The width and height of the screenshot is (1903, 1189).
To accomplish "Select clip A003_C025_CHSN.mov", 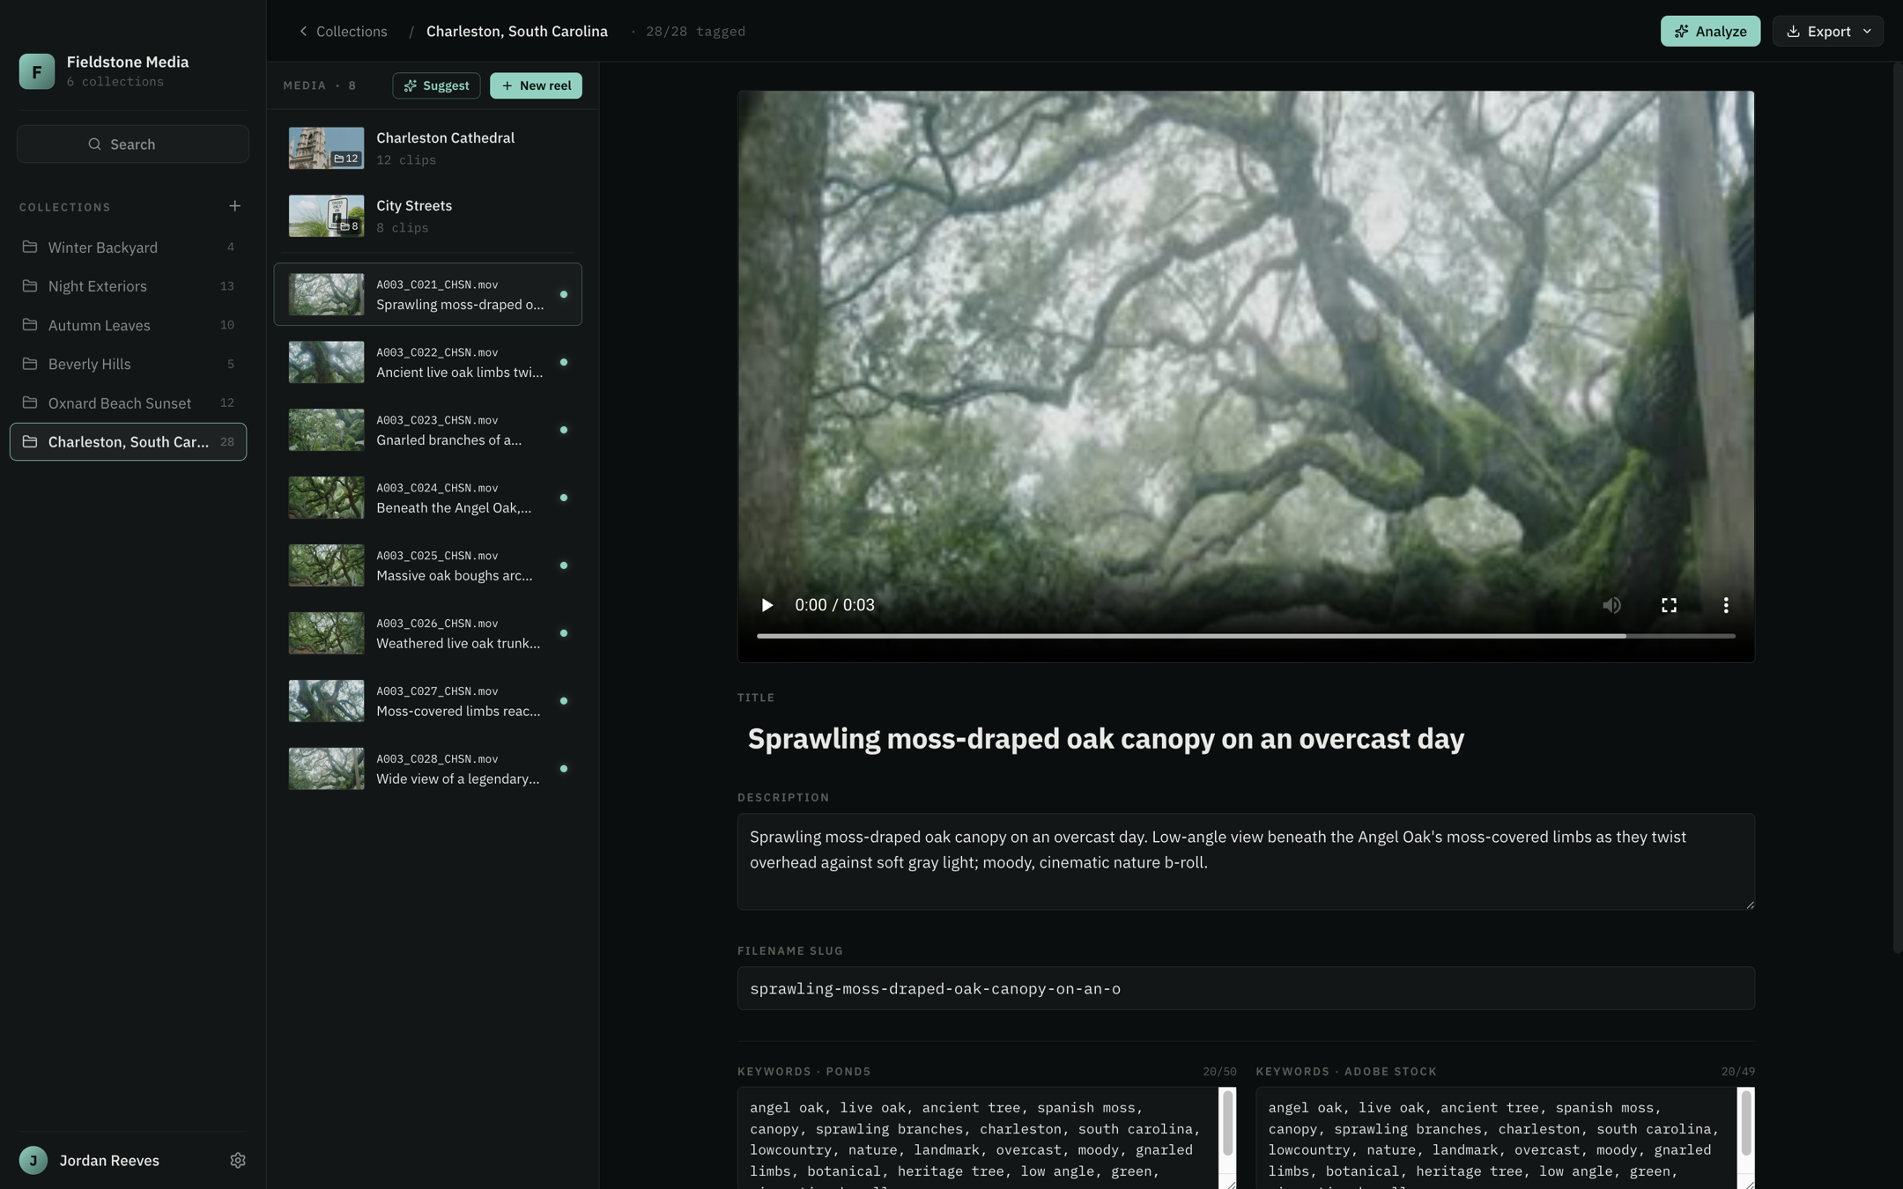I will click(427, 565).
